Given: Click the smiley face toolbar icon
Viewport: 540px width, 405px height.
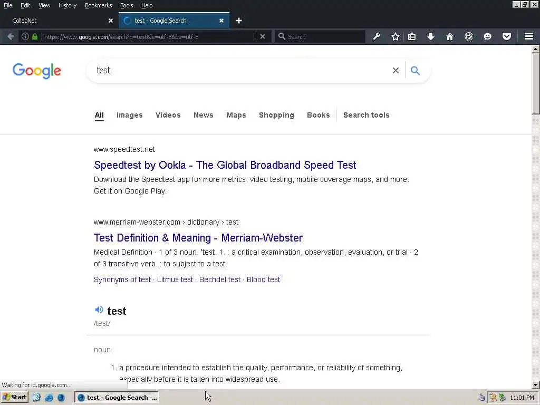Looking at the screenshot, I should tap(488, 36).
